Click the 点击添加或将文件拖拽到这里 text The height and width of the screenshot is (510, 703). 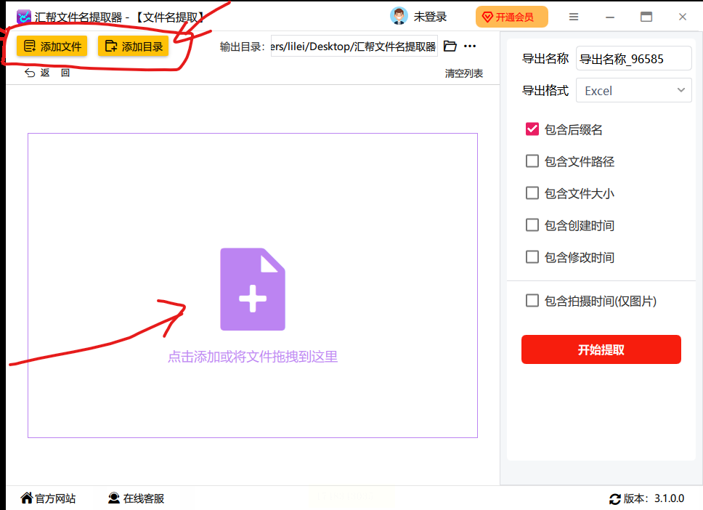pyautogui.click(x=253, y=357)
